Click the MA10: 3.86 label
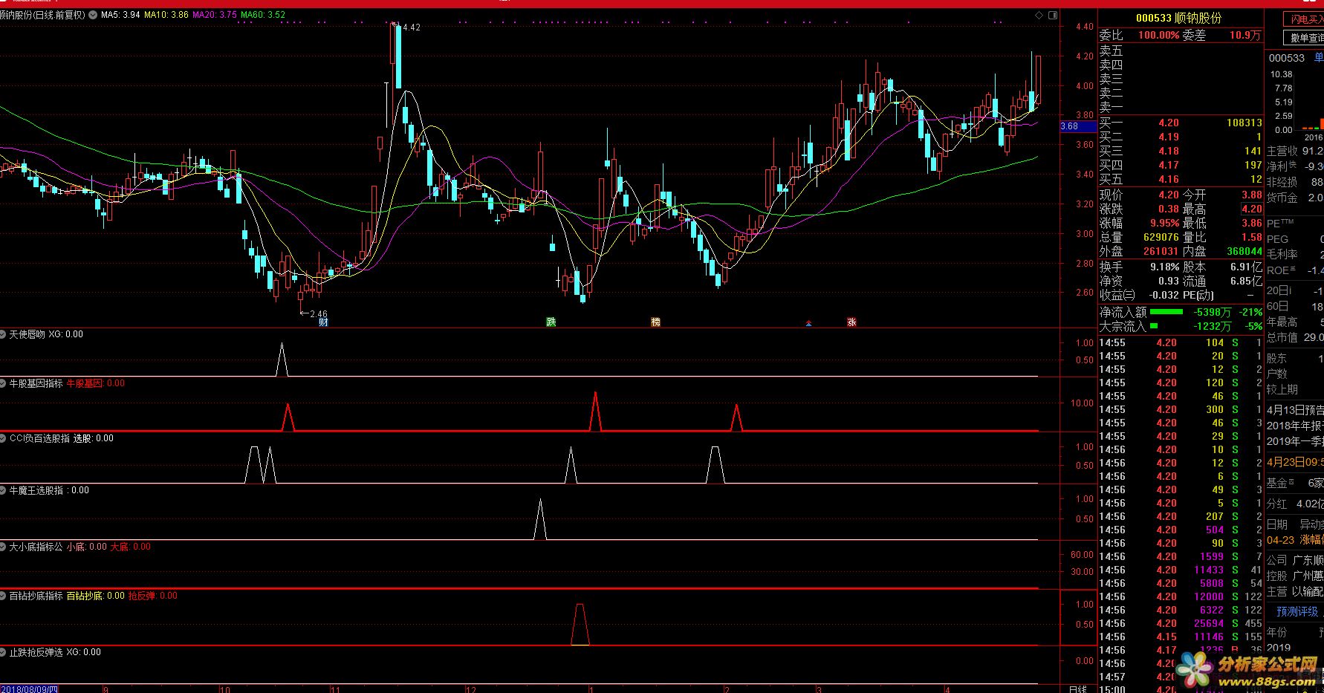This screenshot has height=693, width=1324. (x=166, y=15)
